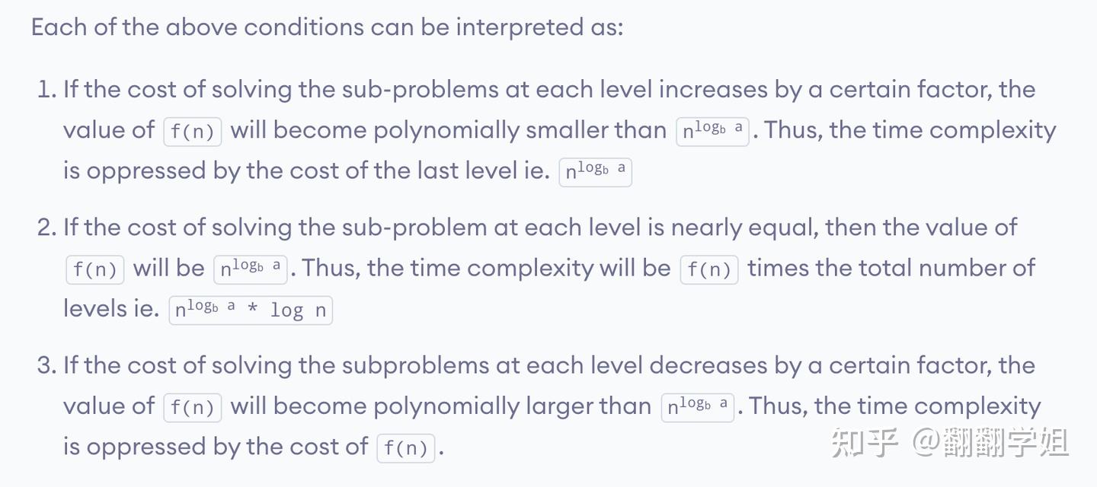Click the list number "2."

click(47, 228)
